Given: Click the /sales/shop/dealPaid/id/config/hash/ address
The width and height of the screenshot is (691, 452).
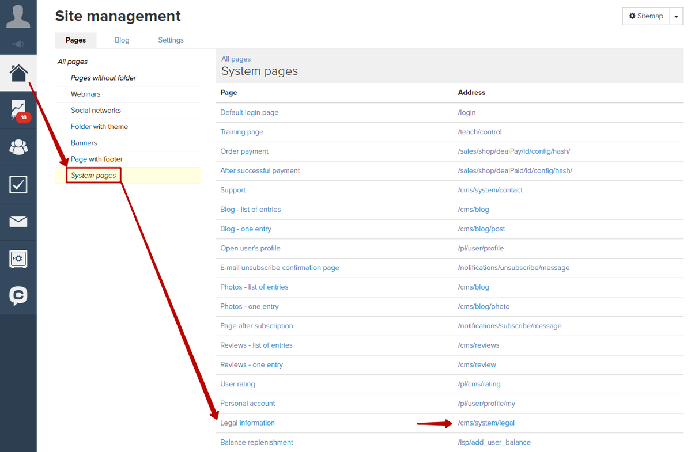Looking at the screenshot, I should tap(515, 171).
